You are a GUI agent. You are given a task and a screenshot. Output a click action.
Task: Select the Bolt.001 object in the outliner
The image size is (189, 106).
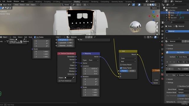[174, 18]
